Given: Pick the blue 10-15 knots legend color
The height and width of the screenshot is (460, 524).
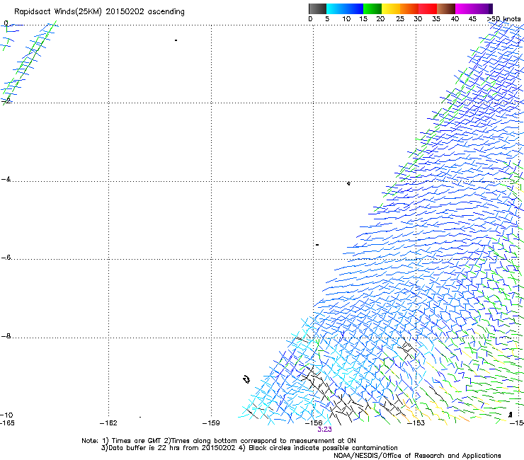Looking at the screenshot, I should [354, 8].
